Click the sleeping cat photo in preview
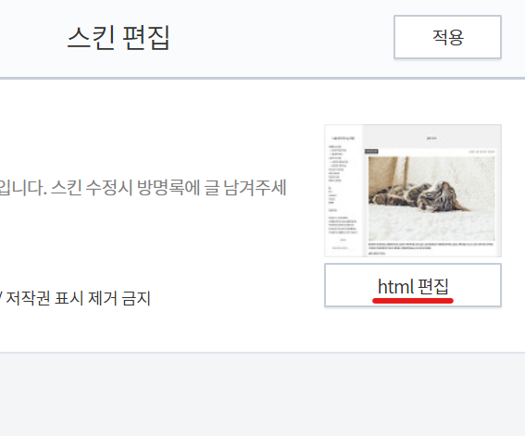The width and height of the screenshot is (525, 436). (x=431, y=198)
